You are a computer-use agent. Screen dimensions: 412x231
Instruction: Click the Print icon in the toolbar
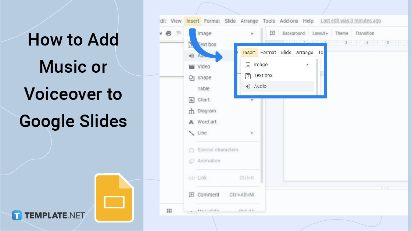(x=168, y=33)
